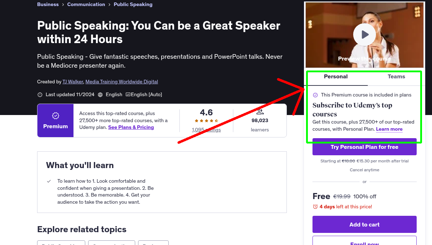The height and width of the screenshot is (245, 432).
Task: Click the globe language icon
Action: tap(100, 95)
